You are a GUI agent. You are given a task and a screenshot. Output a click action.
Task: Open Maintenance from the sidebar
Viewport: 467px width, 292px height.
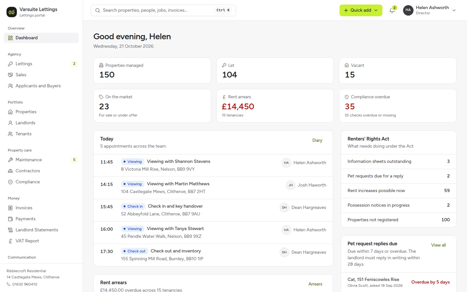[42, 160]
